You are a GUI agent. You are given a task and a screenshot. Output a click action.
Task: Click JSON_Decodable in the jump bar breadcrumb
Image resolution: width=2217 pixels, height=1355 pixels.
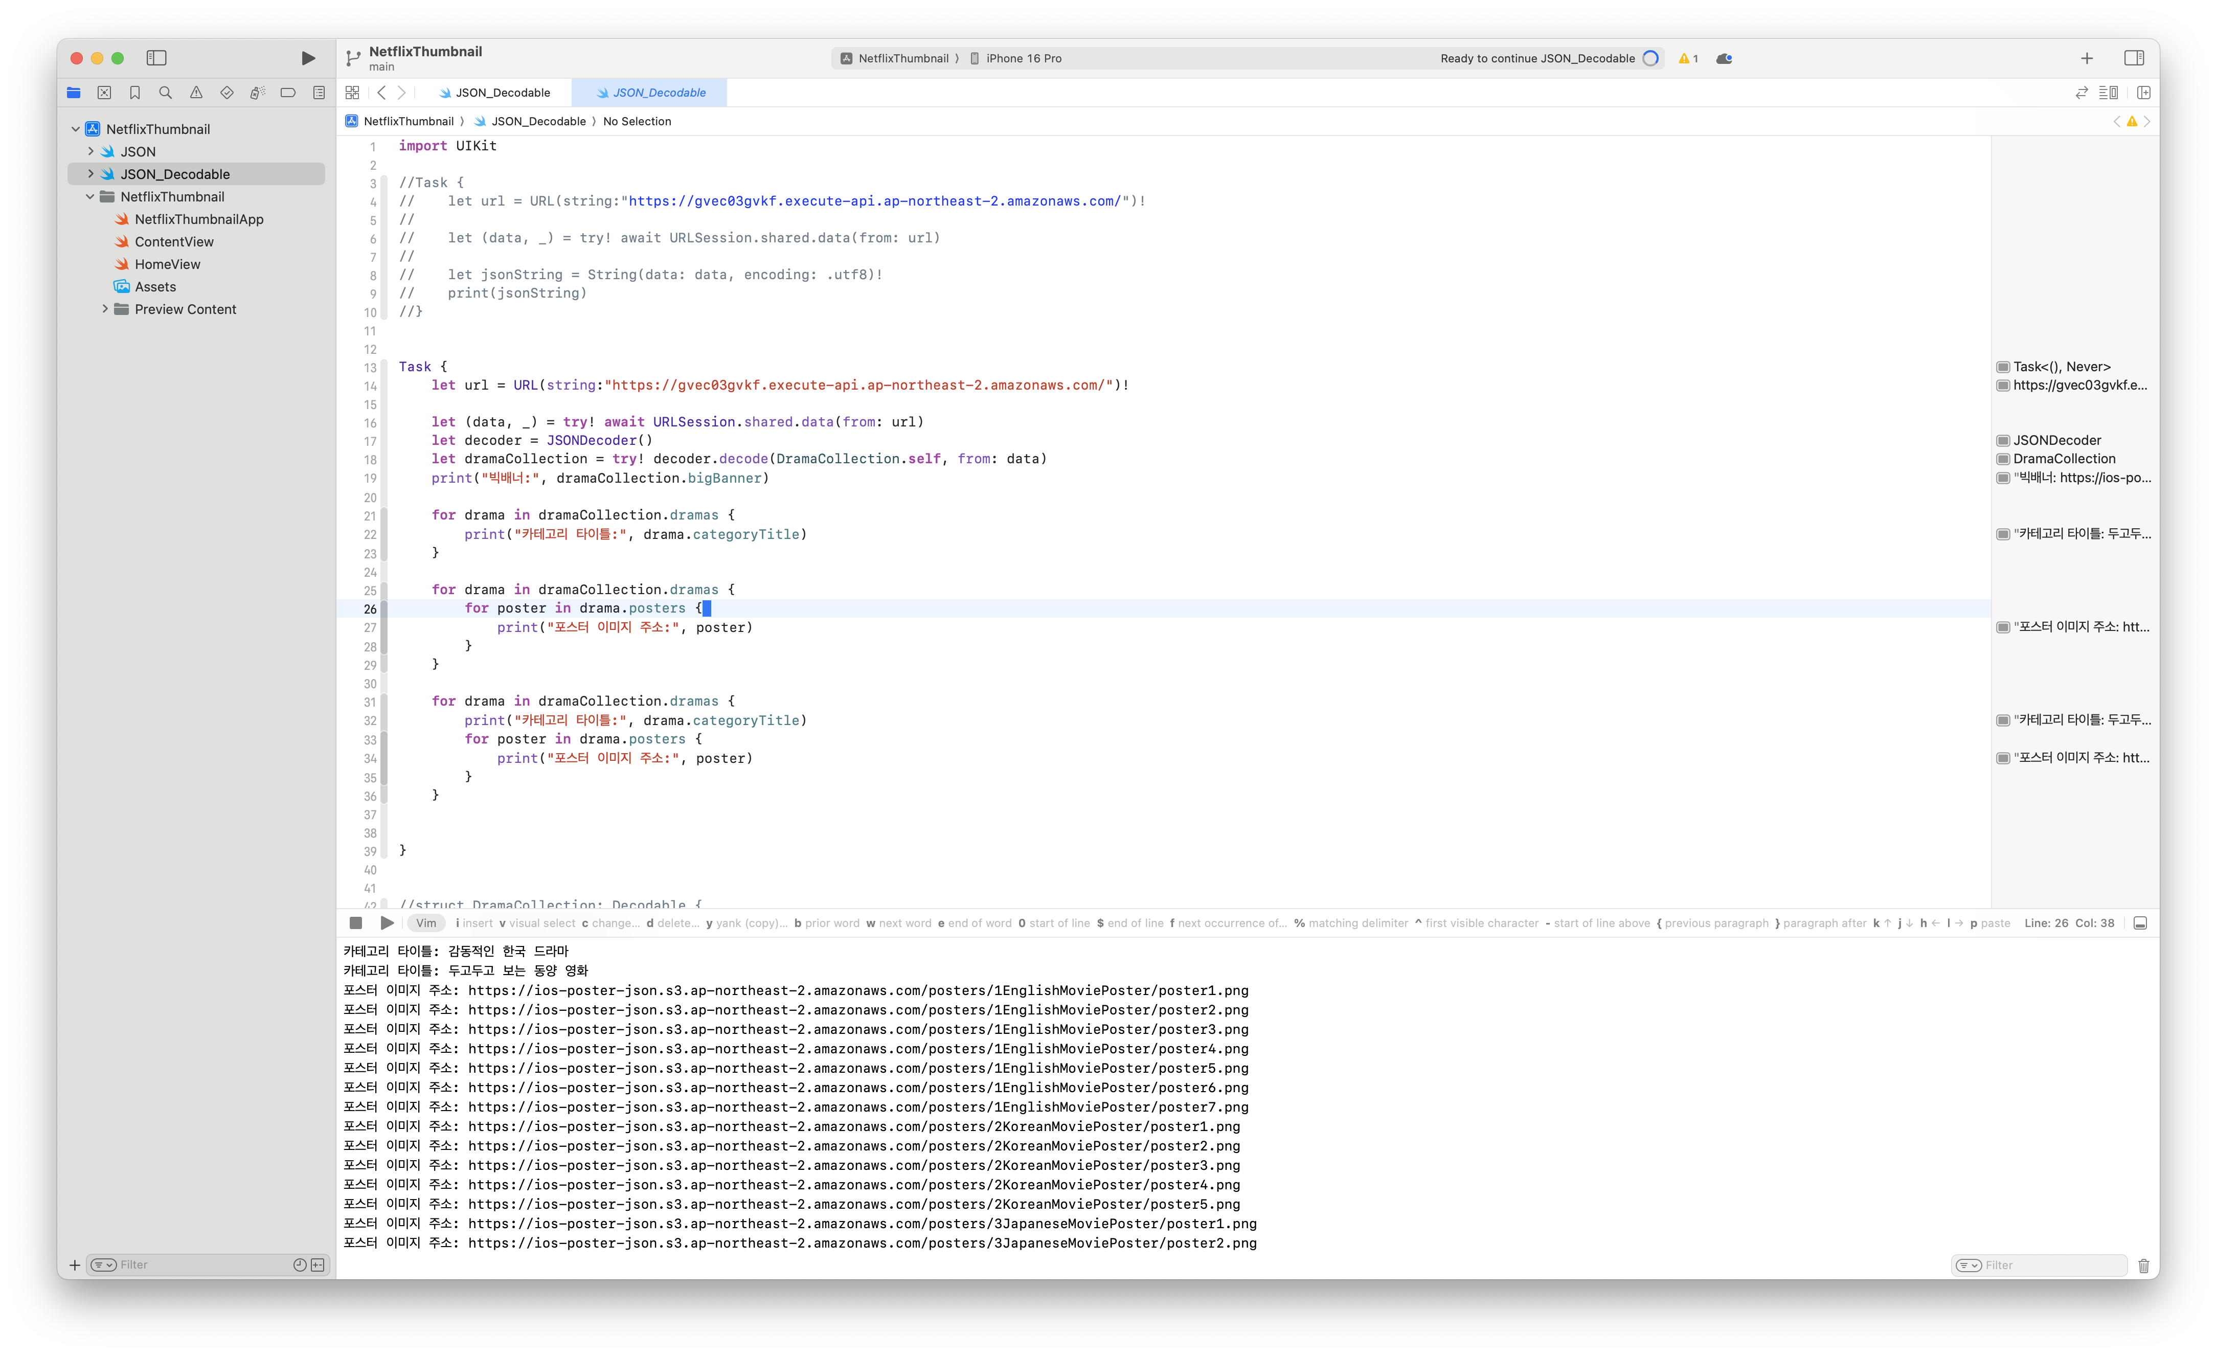coord(538,122)
